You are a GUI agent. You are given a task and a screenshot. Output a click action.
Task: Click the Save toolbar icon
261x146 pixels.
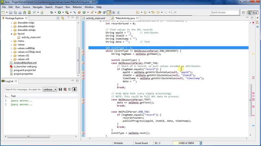point(11,13)
